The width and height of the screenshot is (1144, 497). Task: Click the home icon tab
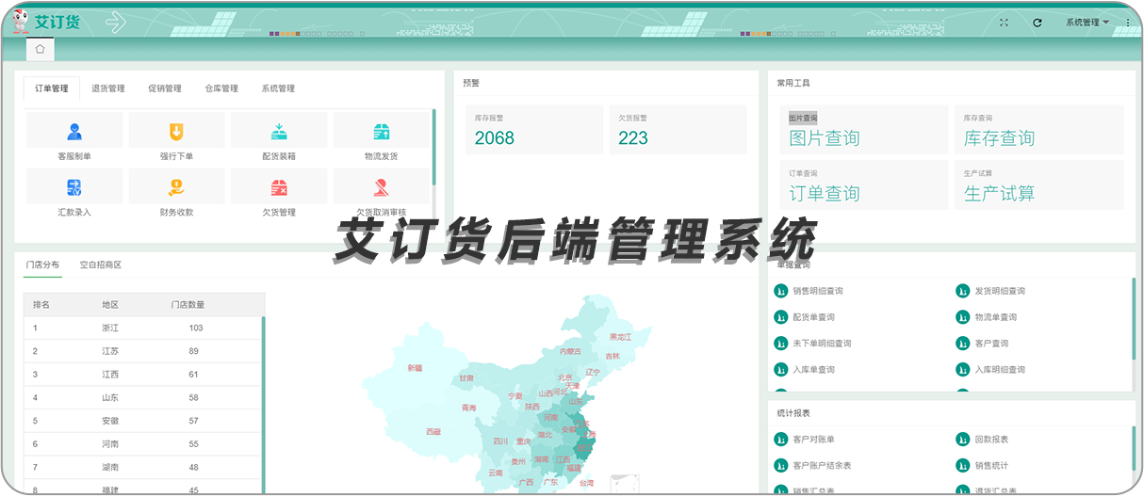click(41, 49)
